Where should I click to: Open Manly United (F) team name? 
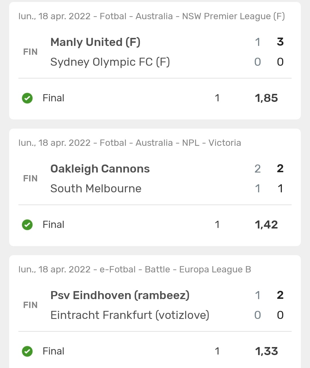click(95, 42)
